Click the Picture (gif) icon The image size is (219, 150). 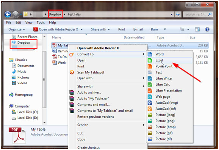150,133
